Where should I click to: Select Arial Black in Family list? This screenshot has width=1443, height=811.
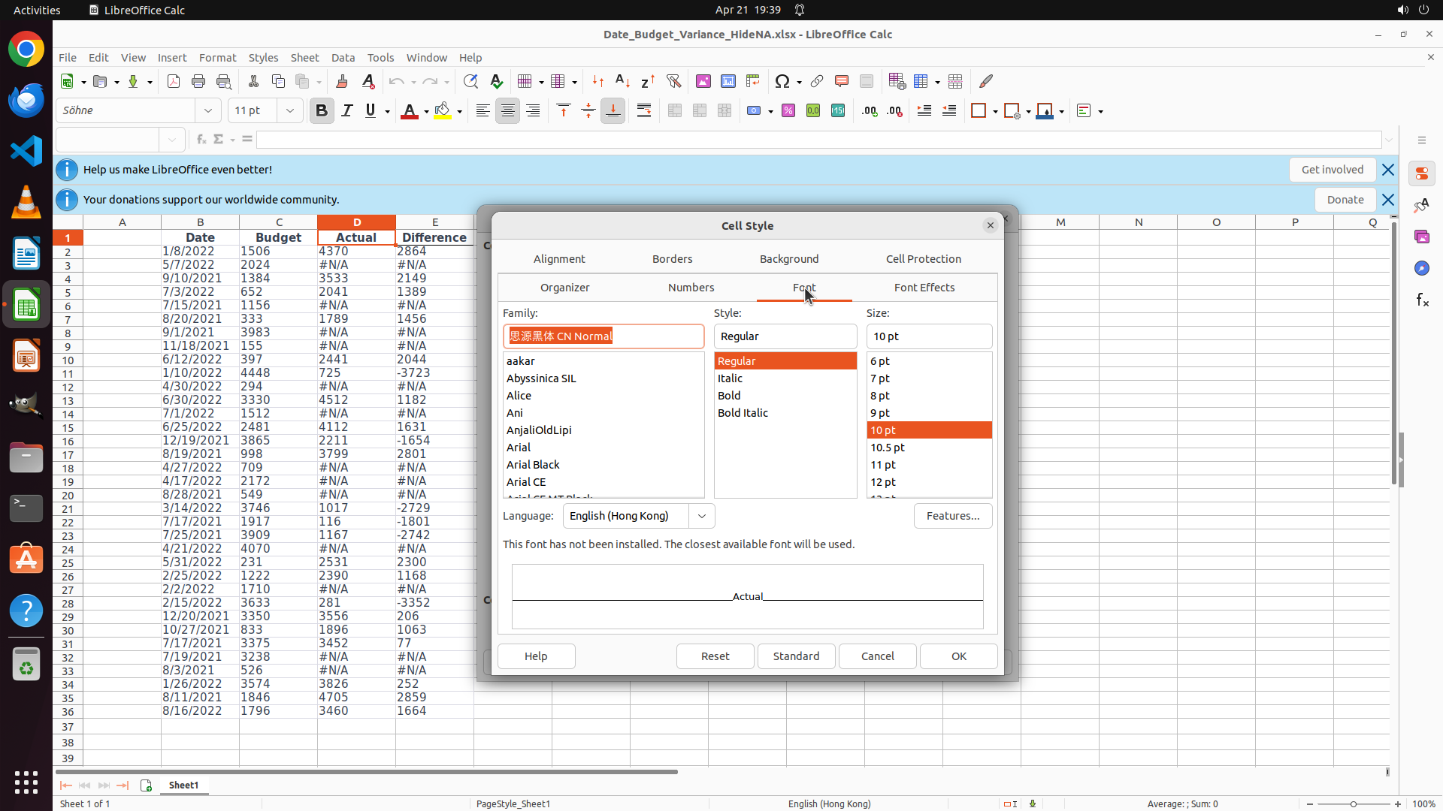coord(533,464)
